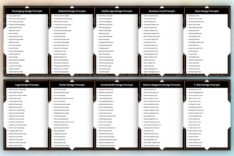Screen dimensions: 234x156
Task: Select 'Charity fundraiser poster' list item
Action: 61,145
